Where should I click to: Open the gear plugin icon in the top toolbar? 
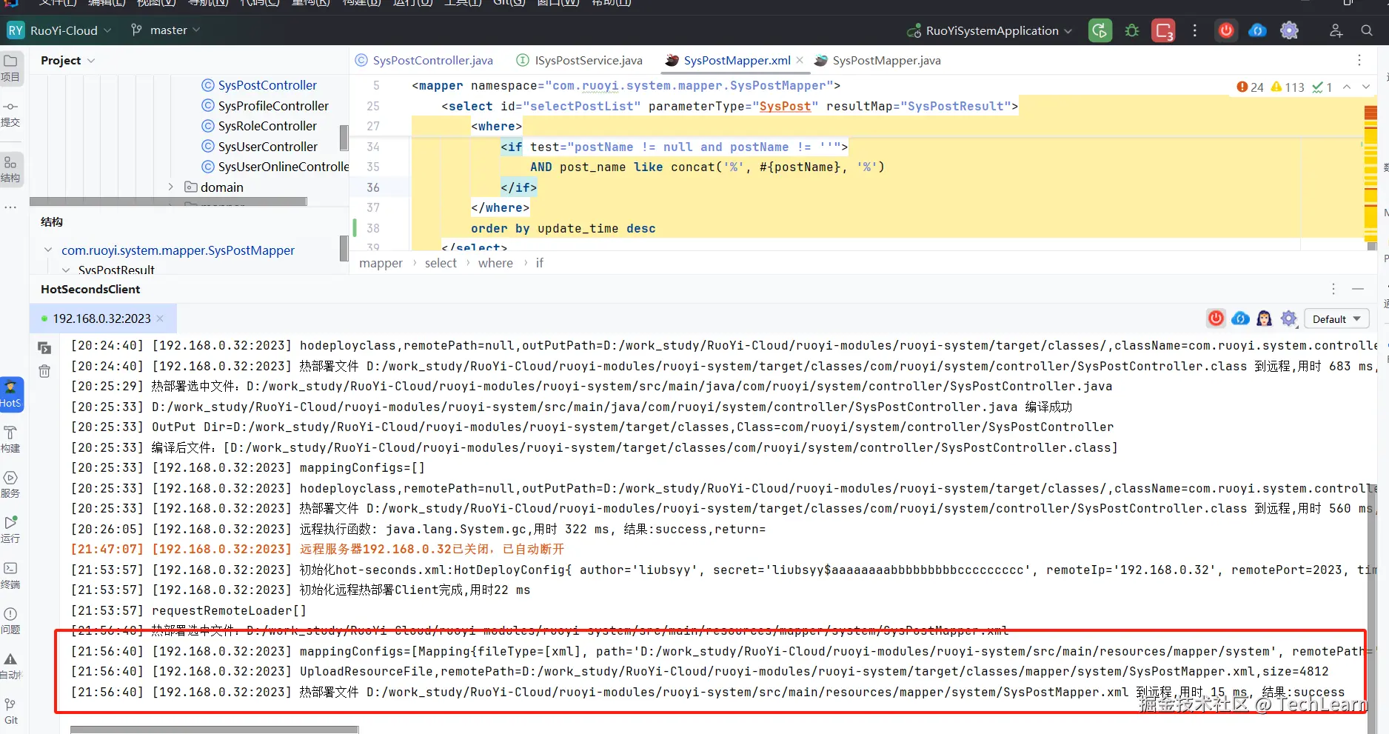[x=1289, y=30]
